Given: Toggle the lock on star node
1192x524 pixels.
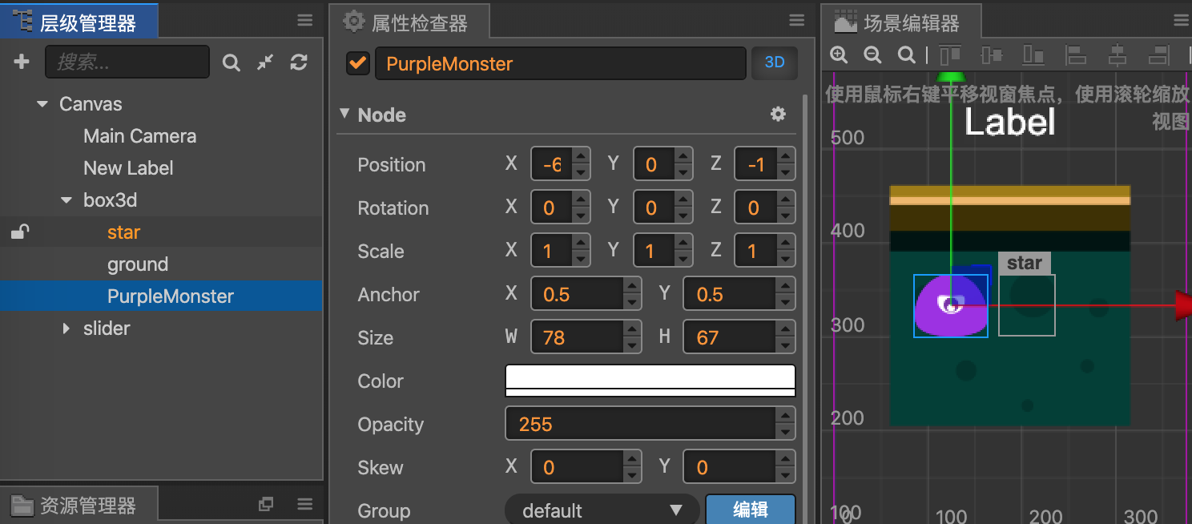Looking at the screenshot, I should pos(20,232).
